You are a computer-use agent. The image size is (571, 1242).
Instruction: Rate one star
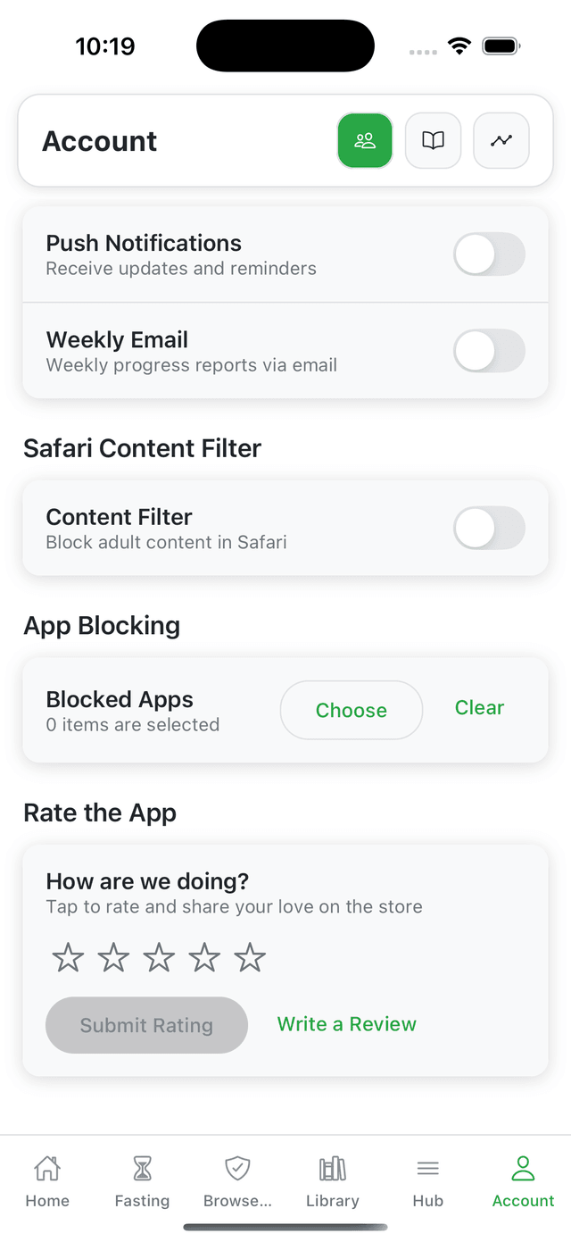[x=68, y=958]
